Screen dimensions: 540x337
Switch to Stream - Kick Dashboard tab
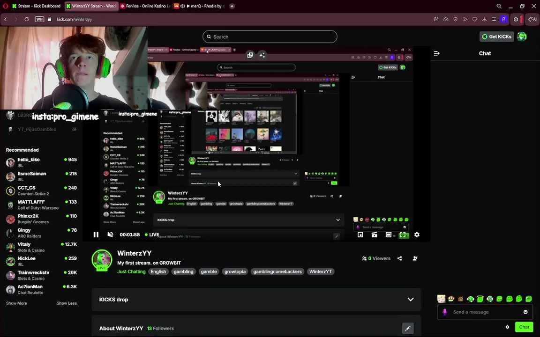pyautogui.click(x=36, y=6)
